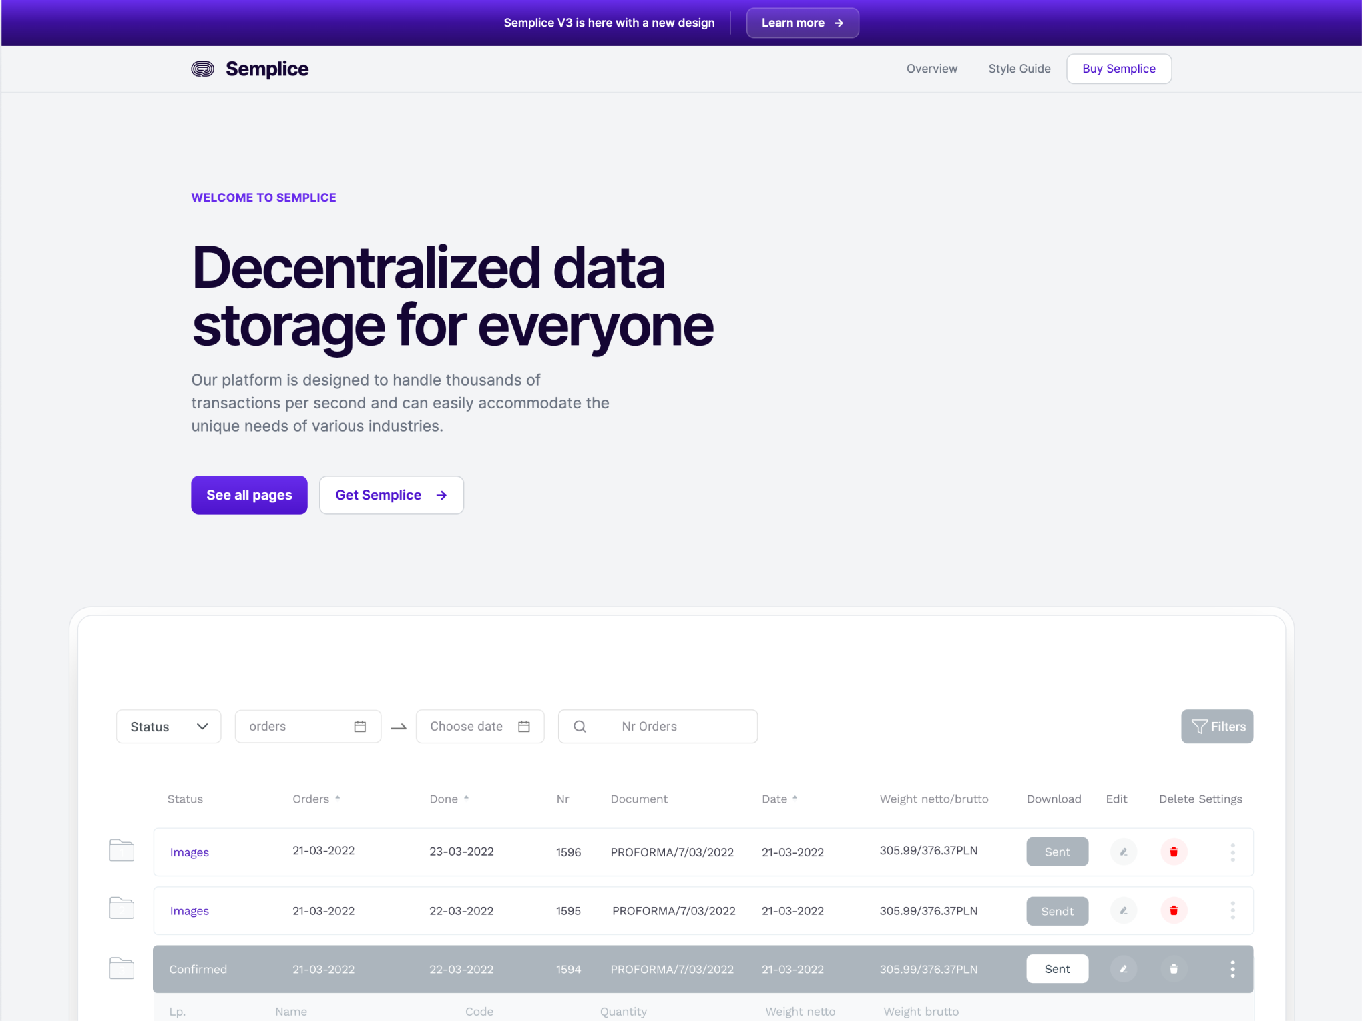The height and width of the screenshot is (1021, 1362).
Task: Click the three-dot settings icon for order 1594
Action: pos(1232,968)
